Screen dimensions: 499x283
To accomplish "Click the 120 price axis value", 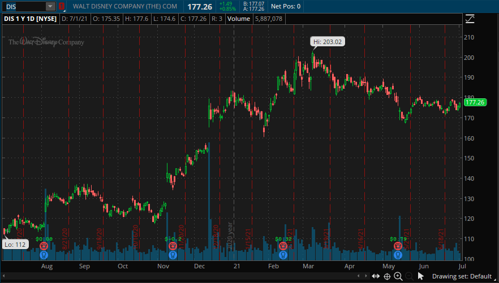I will coord(469,219).
